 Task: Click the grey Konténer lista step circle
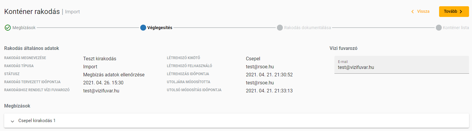438,28
